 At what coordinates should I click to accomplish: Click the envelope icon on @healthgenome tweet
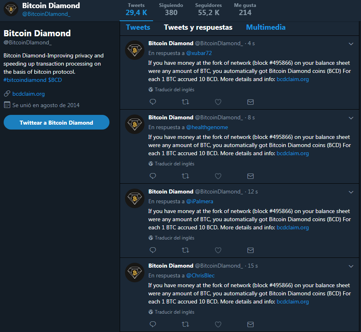[250, 176]
